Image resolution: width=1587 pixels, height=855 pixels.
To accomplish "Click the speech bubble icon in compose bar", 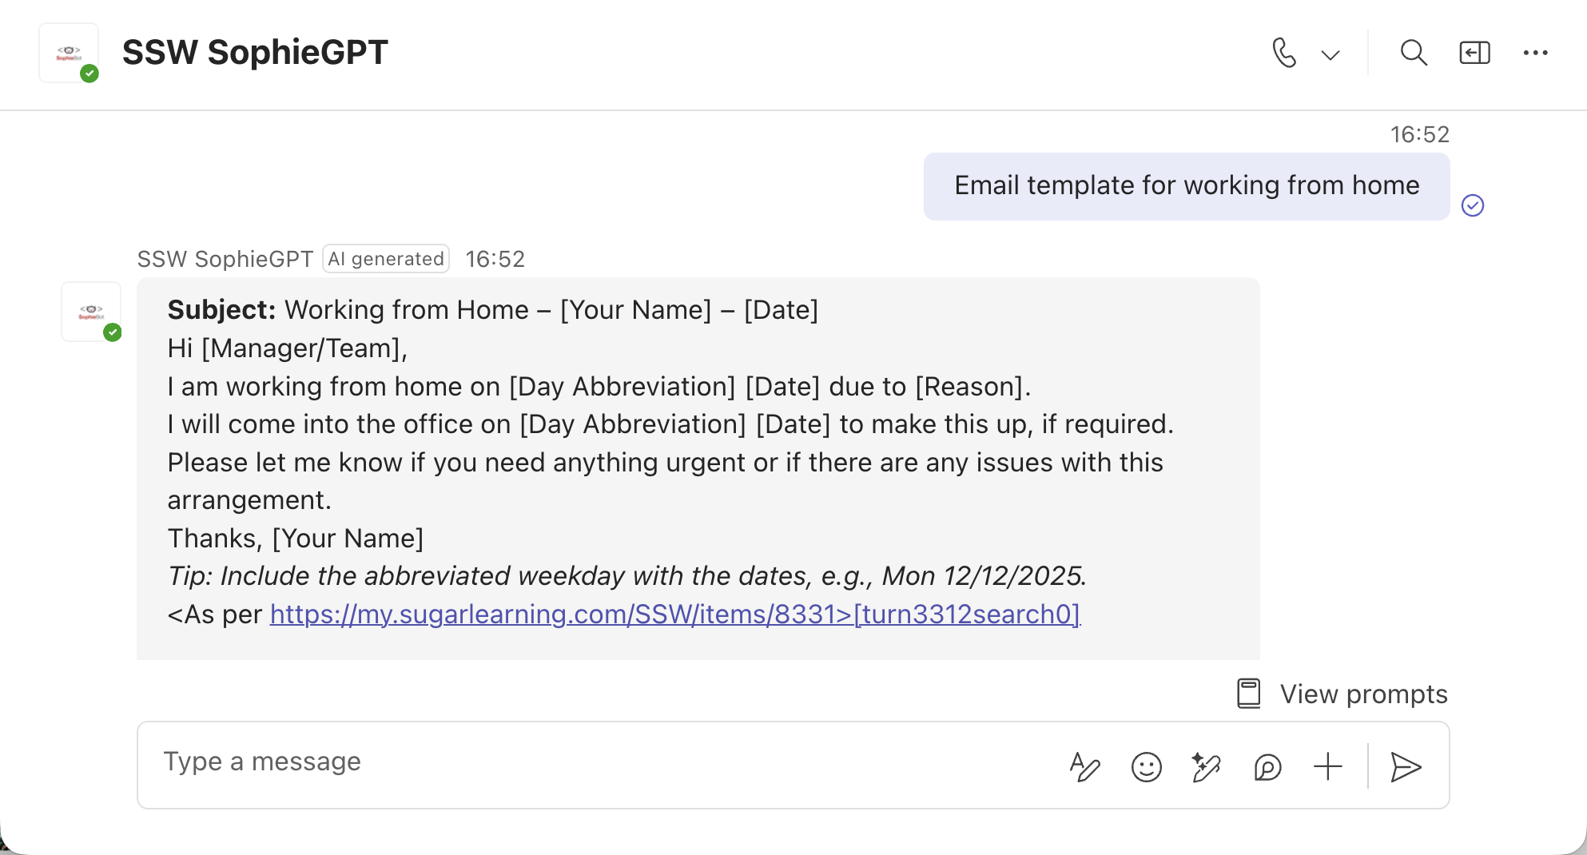I will (1267, 767).
